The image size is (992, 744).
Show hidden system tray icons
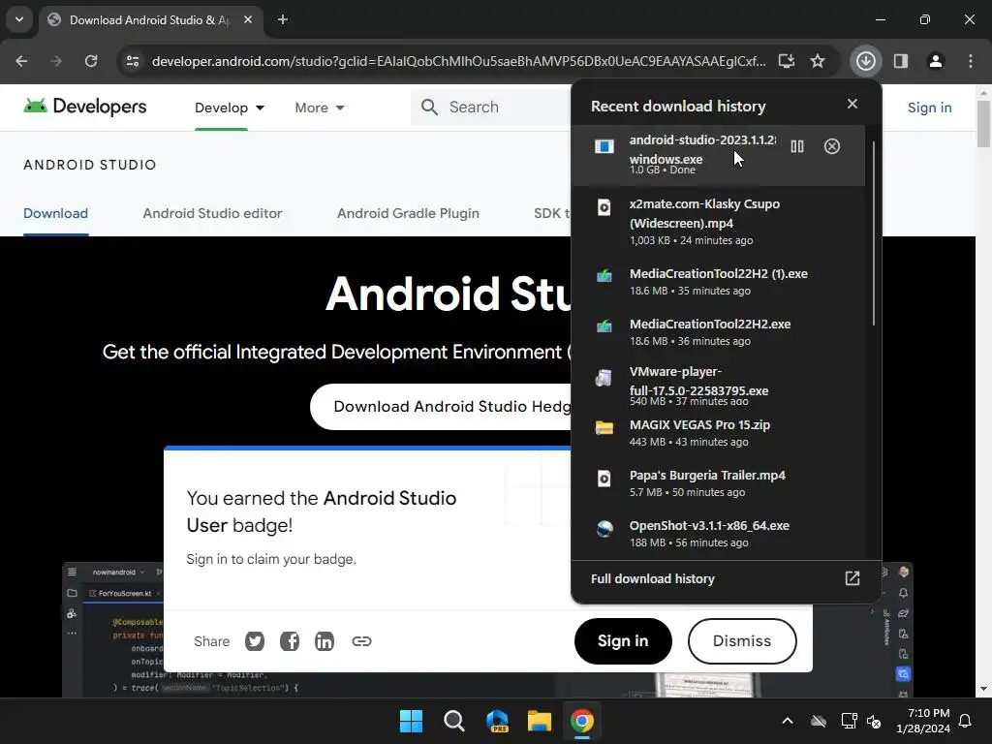tap(787, 721)
